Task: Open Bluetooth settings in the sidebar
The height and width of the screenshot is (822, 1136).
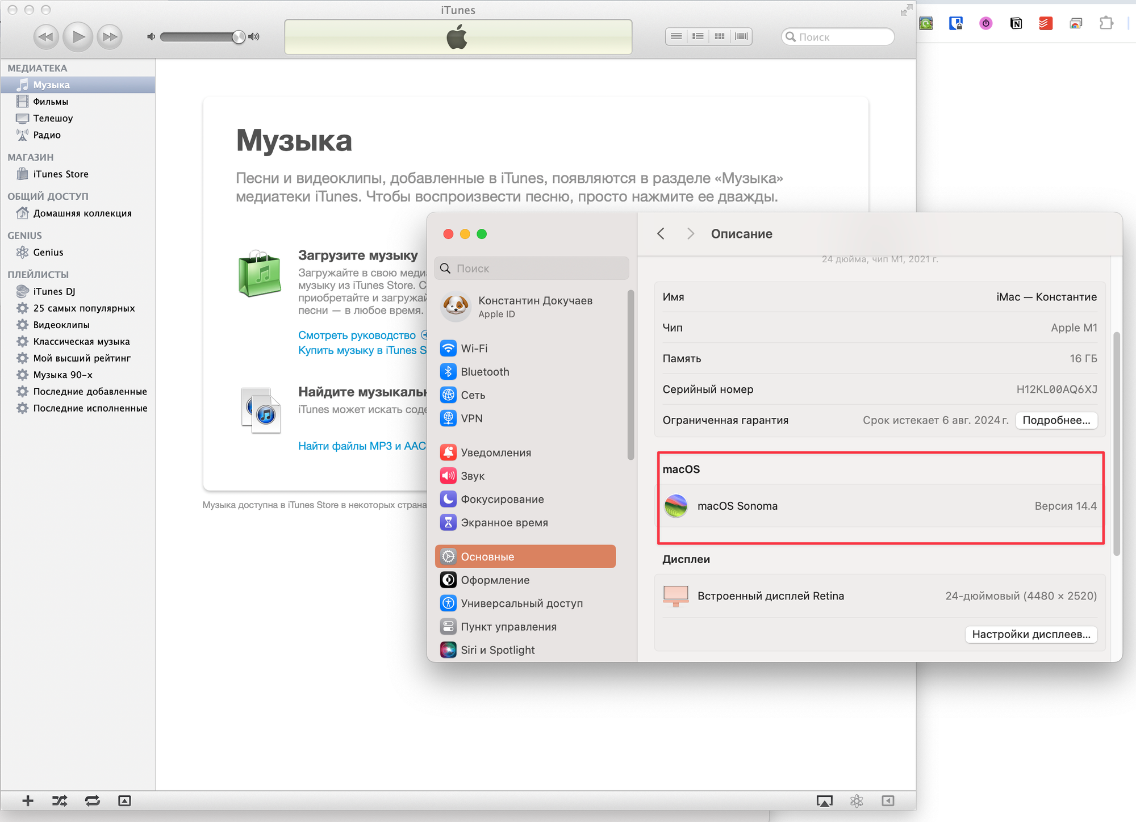Action: 485,372
